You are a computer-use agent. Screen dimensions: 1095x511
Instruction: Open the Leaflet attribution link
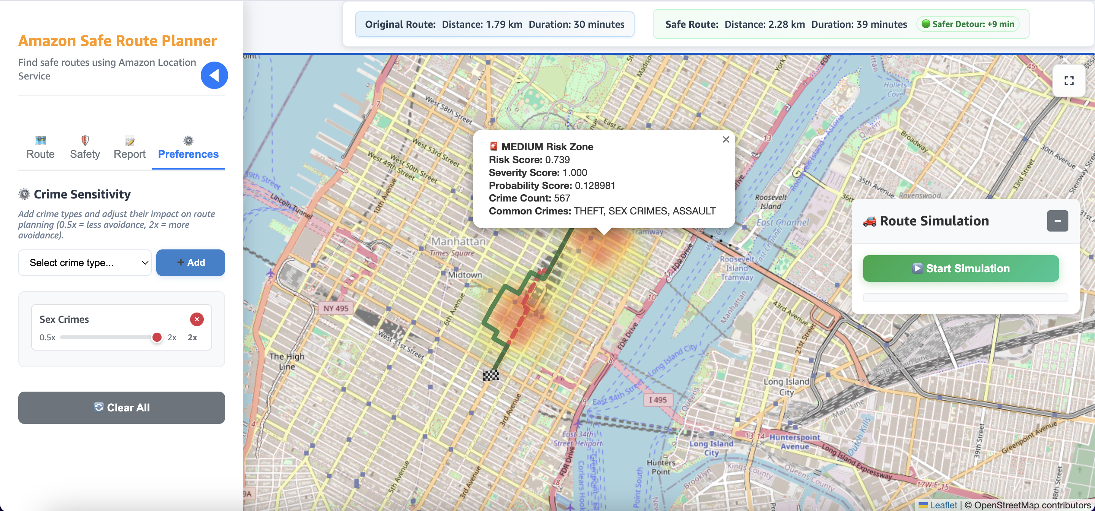tap(943, 505)
